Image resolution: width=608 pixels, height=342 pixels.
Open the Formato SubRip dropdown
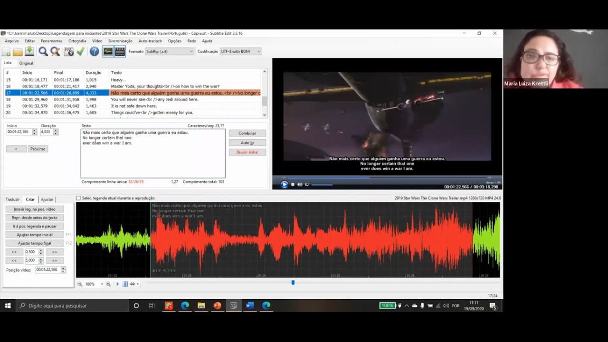(170, 51)
